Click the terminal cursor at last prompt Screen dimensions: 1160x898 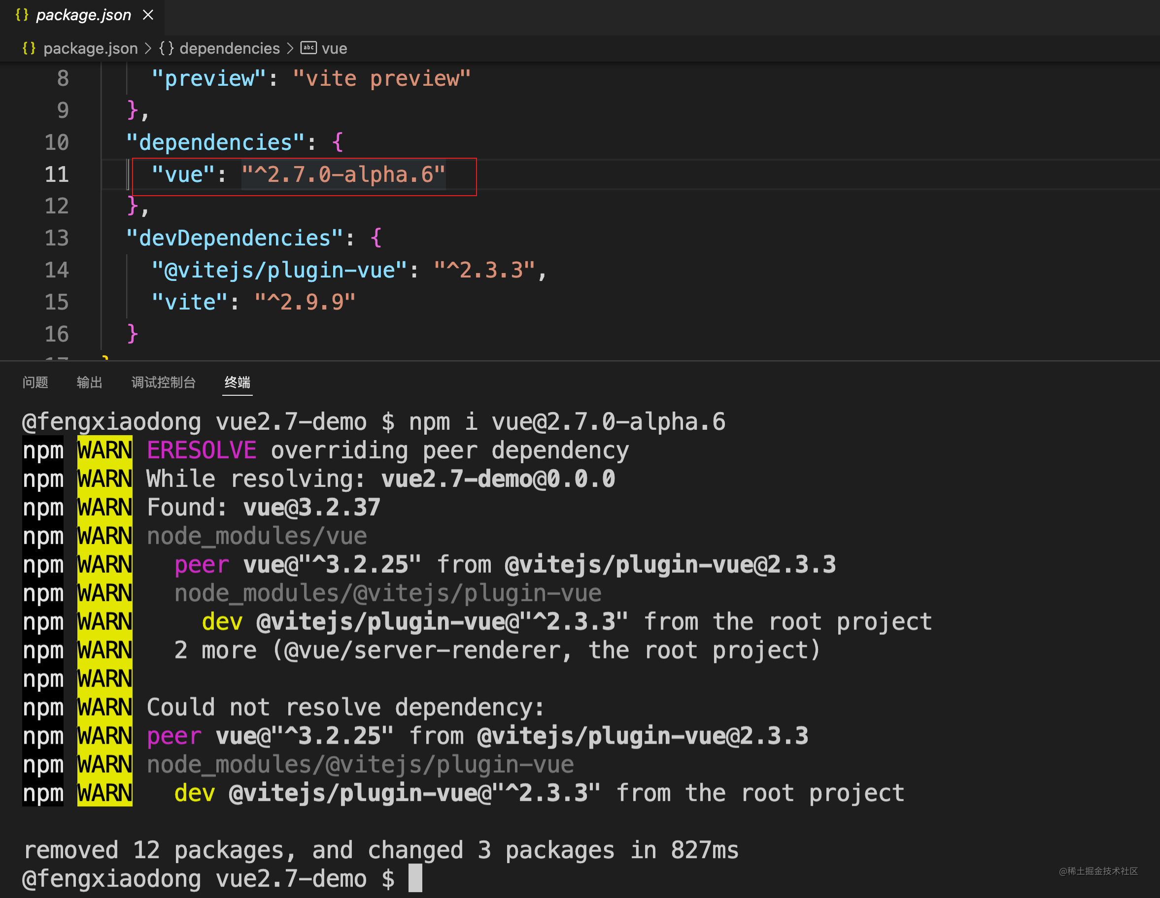tap(415, 878)
